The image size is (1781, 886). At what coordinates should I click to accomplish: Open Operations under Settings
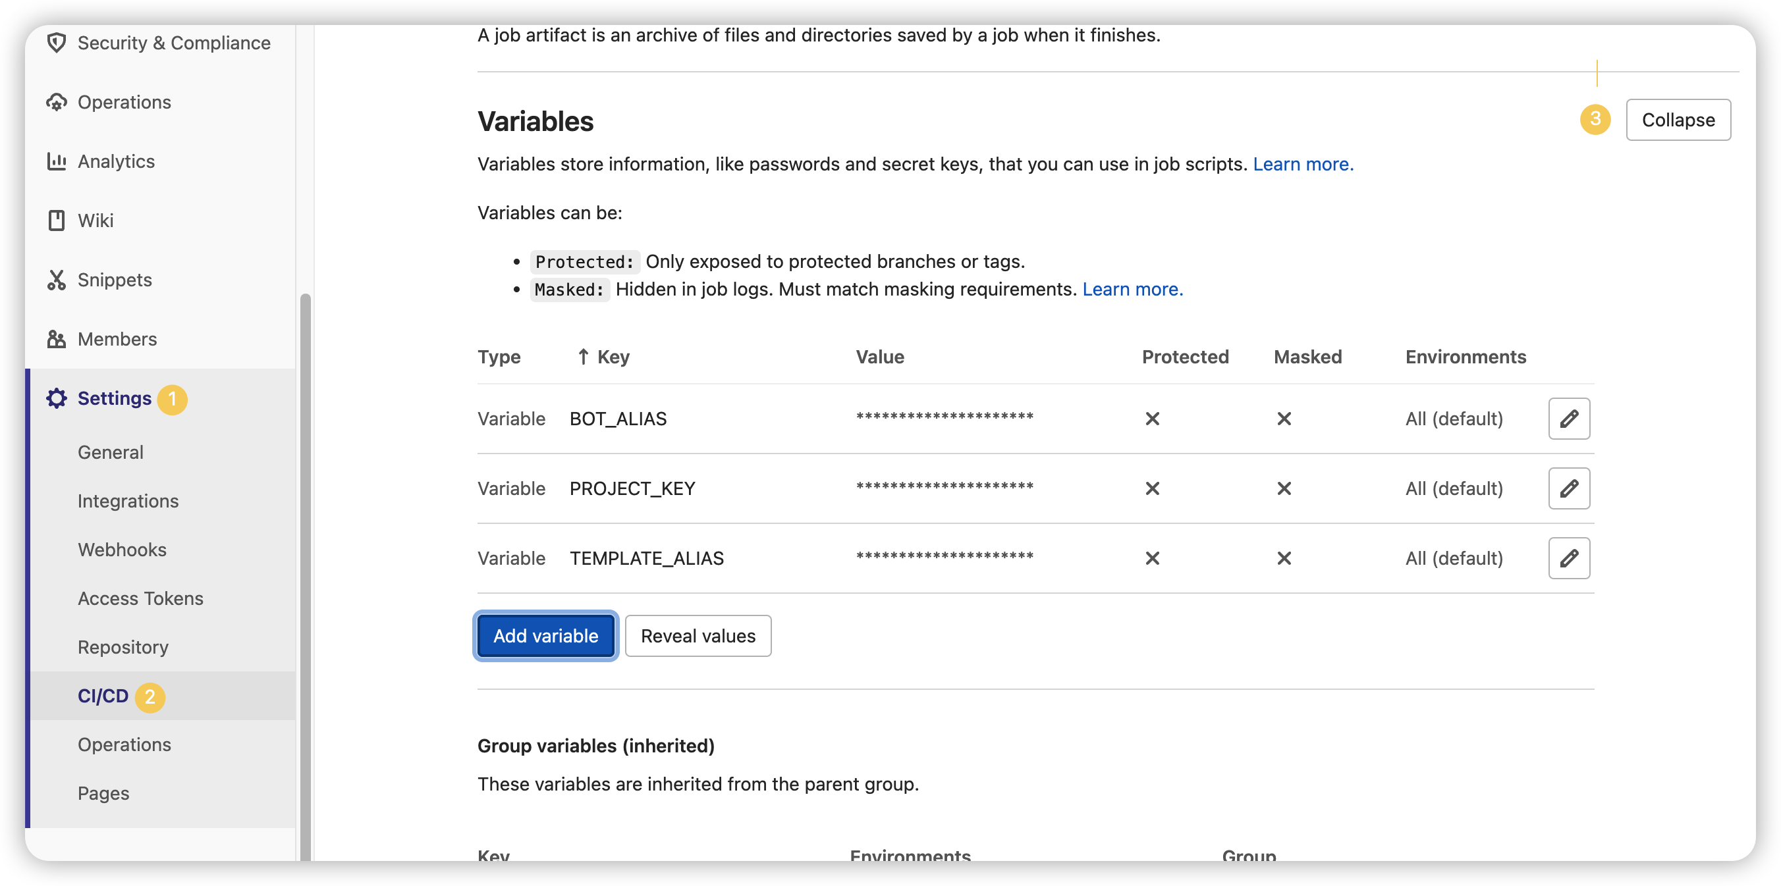124,744
